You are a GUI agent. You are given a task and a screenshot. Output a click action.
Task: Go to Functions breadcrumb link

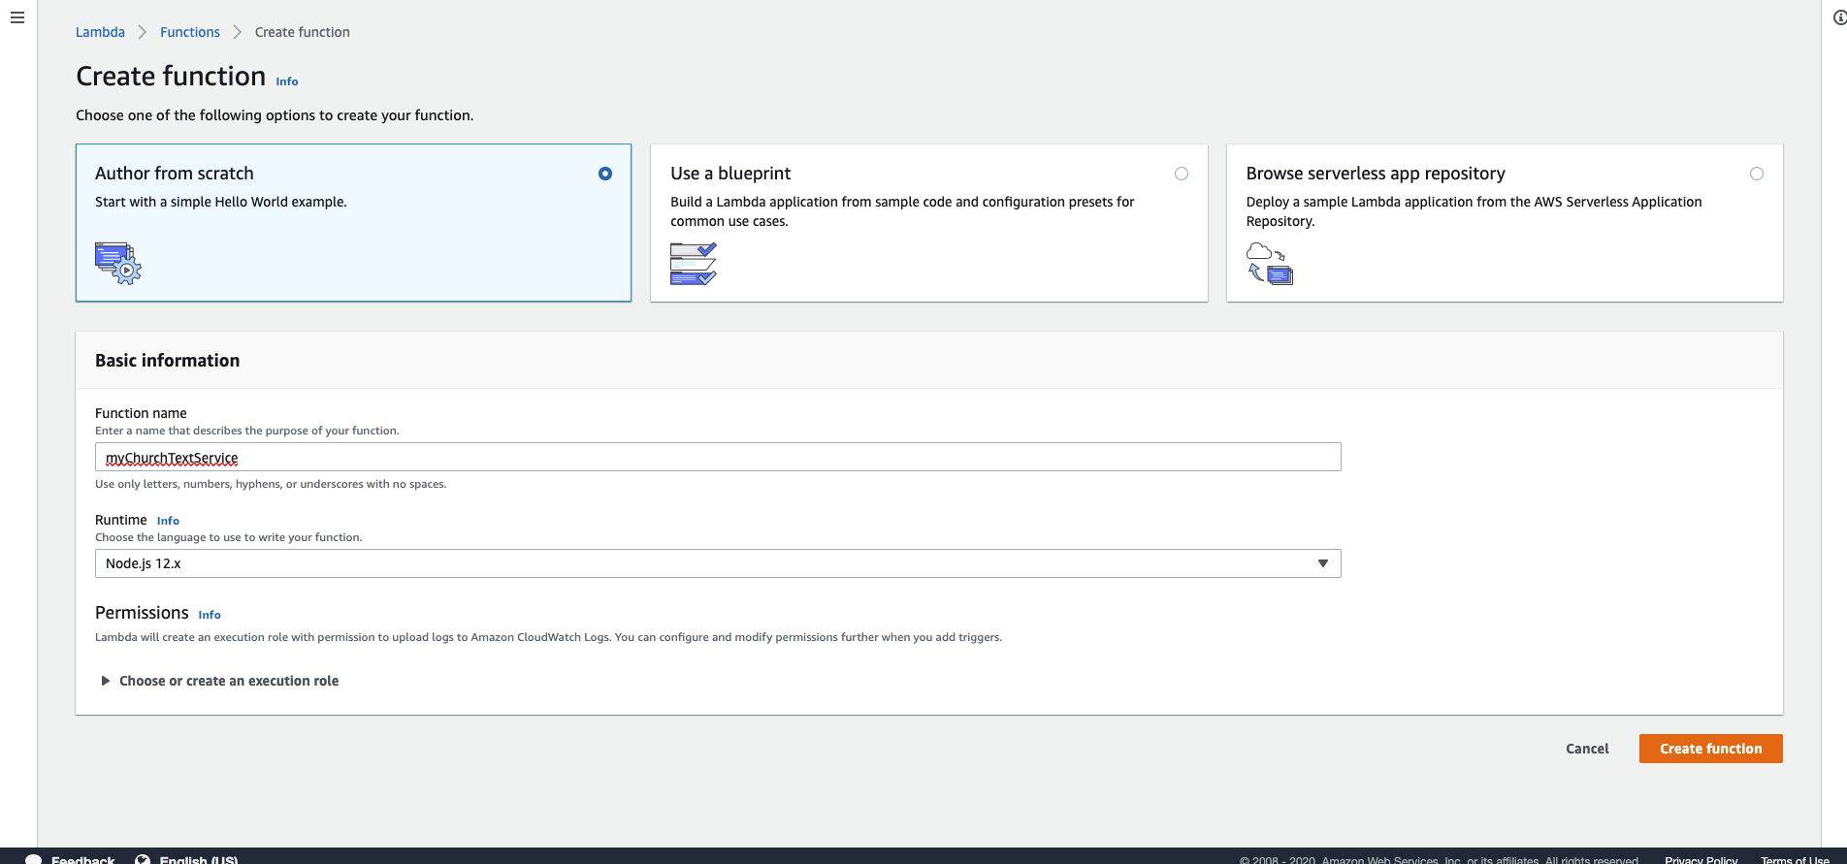point(190,32)
